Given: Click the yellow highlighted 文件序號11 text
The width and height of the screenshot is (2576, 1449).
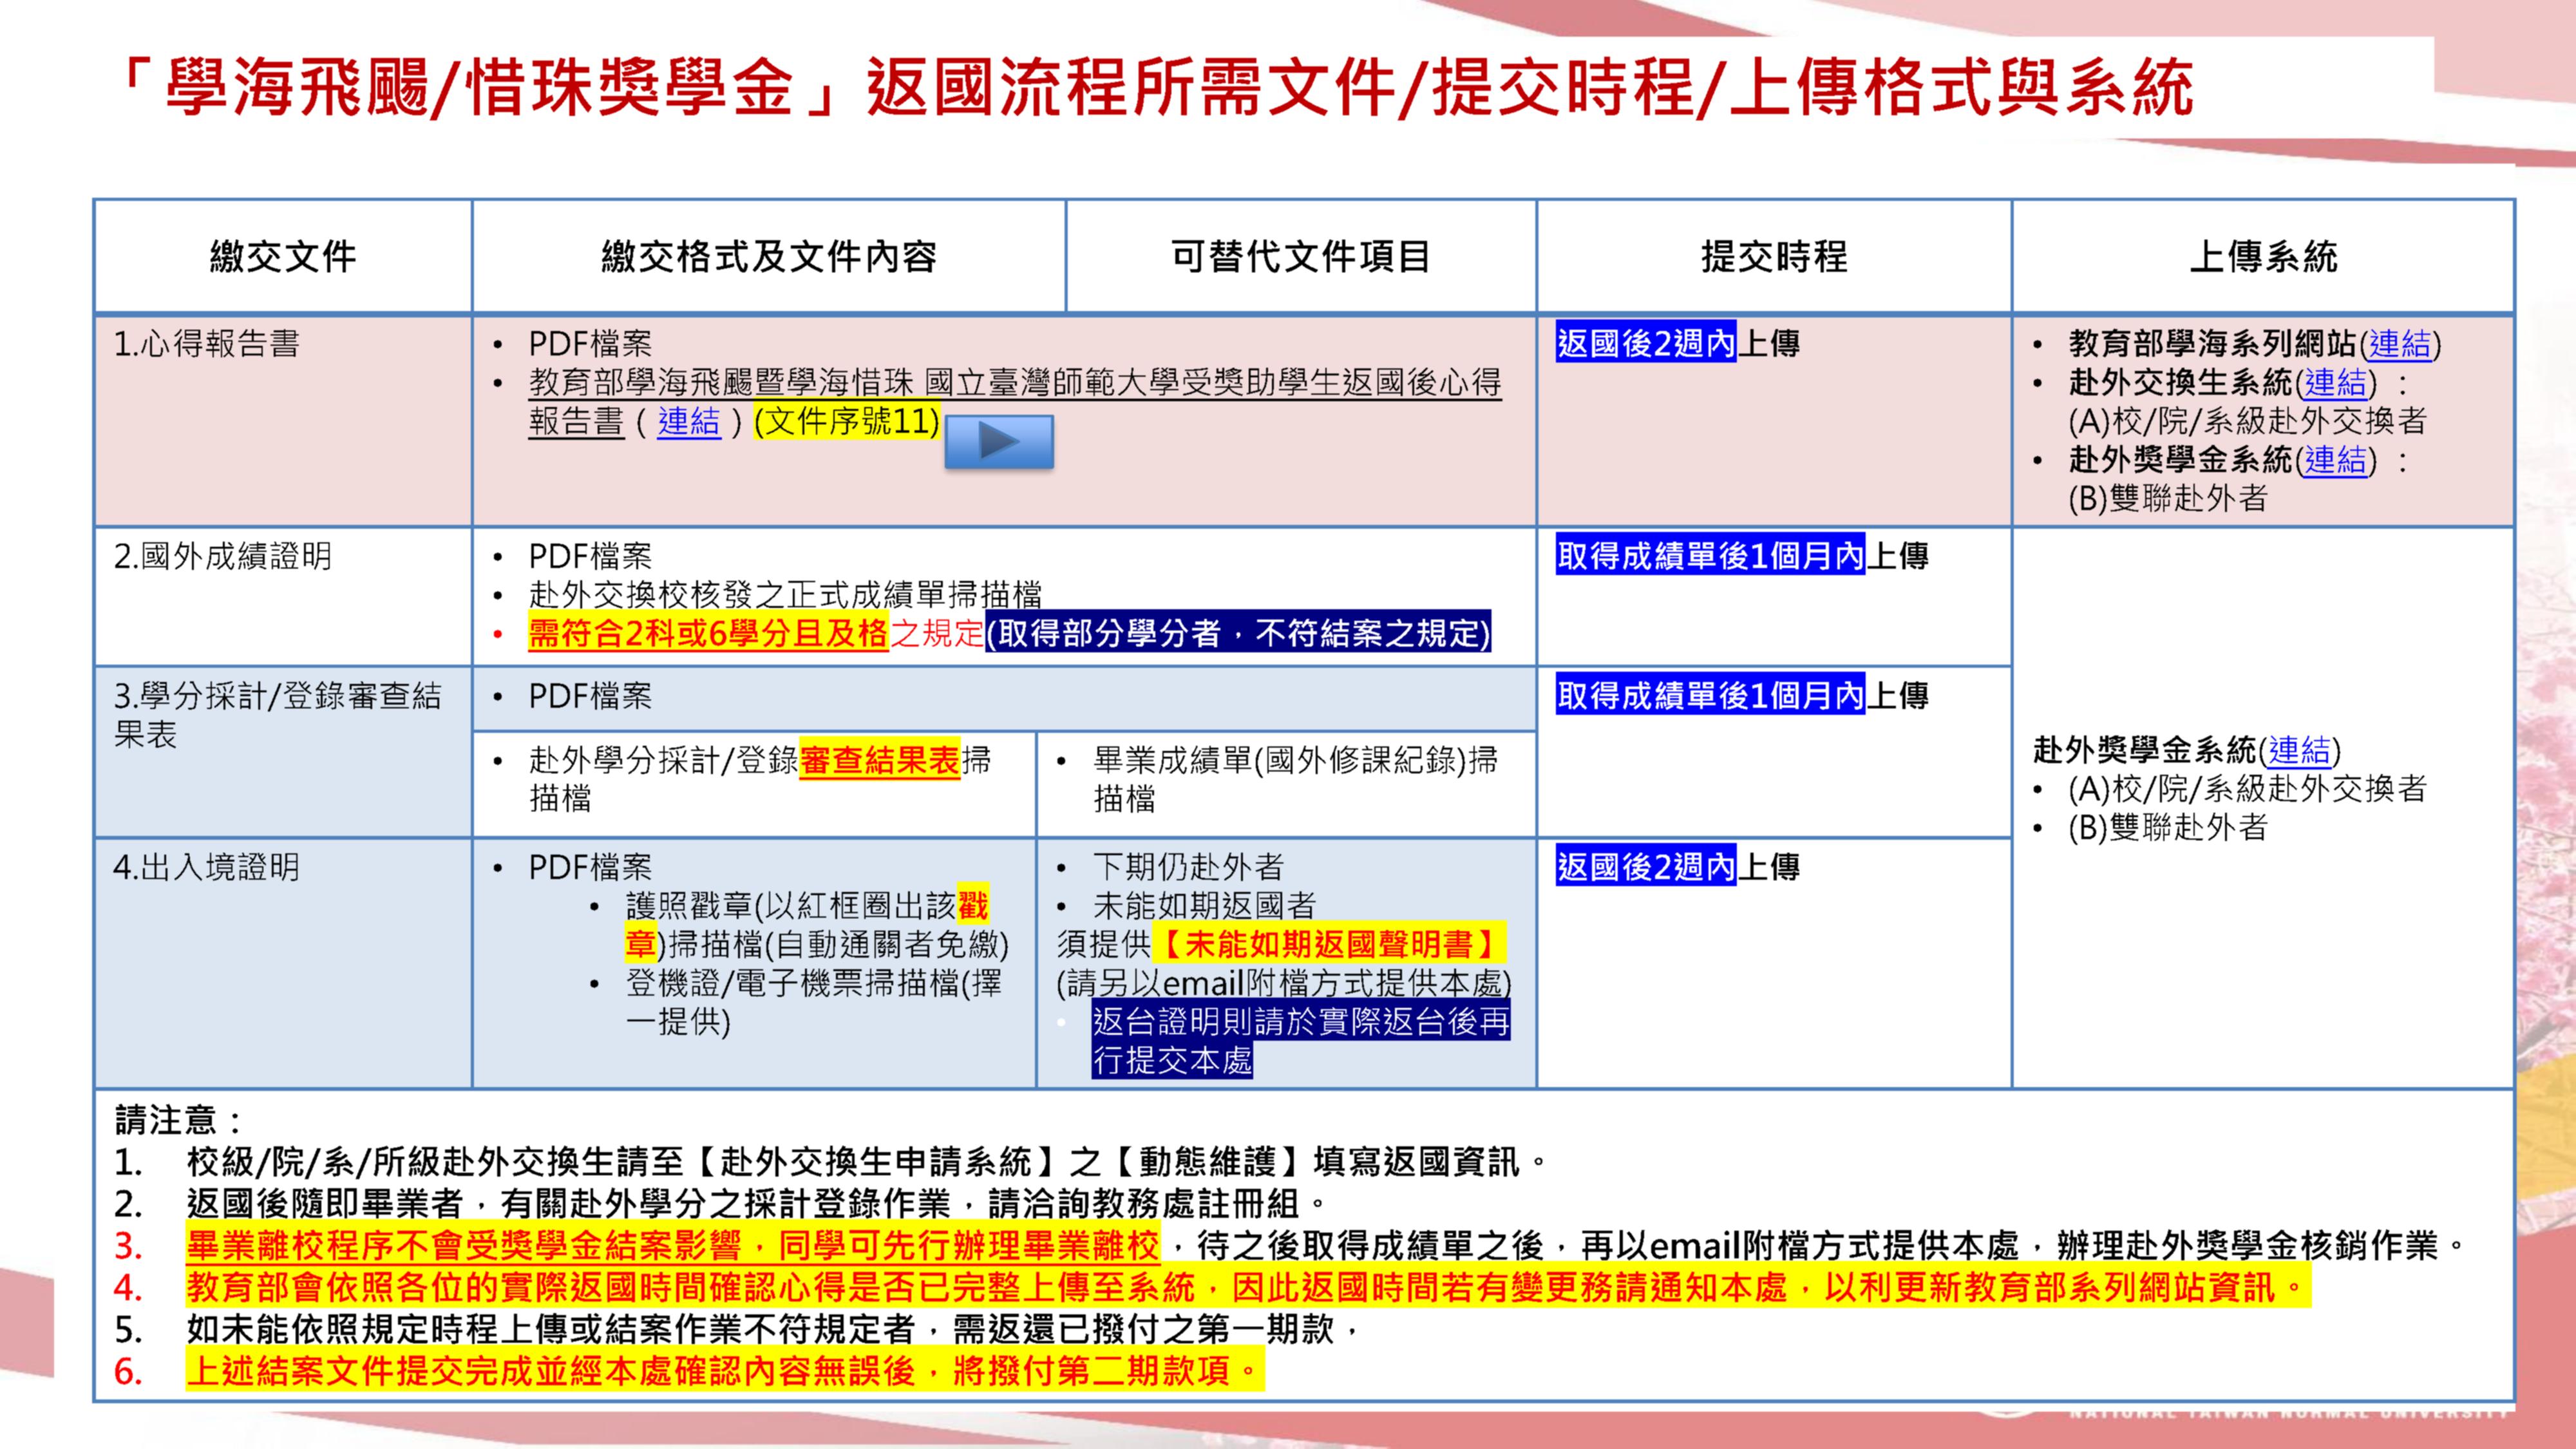Looking at the screenshot, I should [847, 421].
